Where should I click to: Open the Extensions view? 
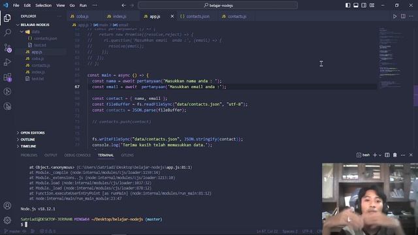[x=7, y=77]
